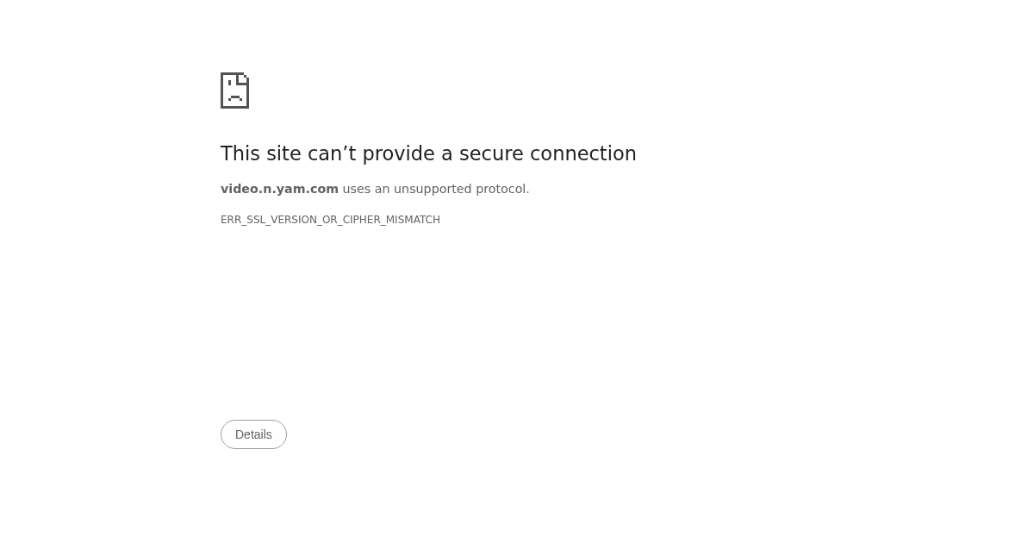Click the word "connection" in the heading
Image resolution: width=1034 pixels, height=543 pixels.
click(582, 153)
